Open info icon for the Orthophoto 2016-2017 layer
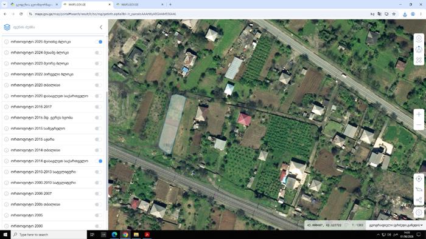The image size is (426, 239). [6, 107]
